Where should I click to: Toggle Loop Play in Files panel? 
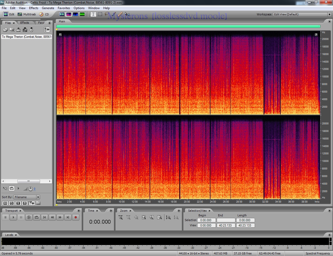pyautogui.click(x=12, y=188)
